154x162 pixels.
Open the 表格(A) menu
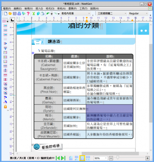coord(61,9)
